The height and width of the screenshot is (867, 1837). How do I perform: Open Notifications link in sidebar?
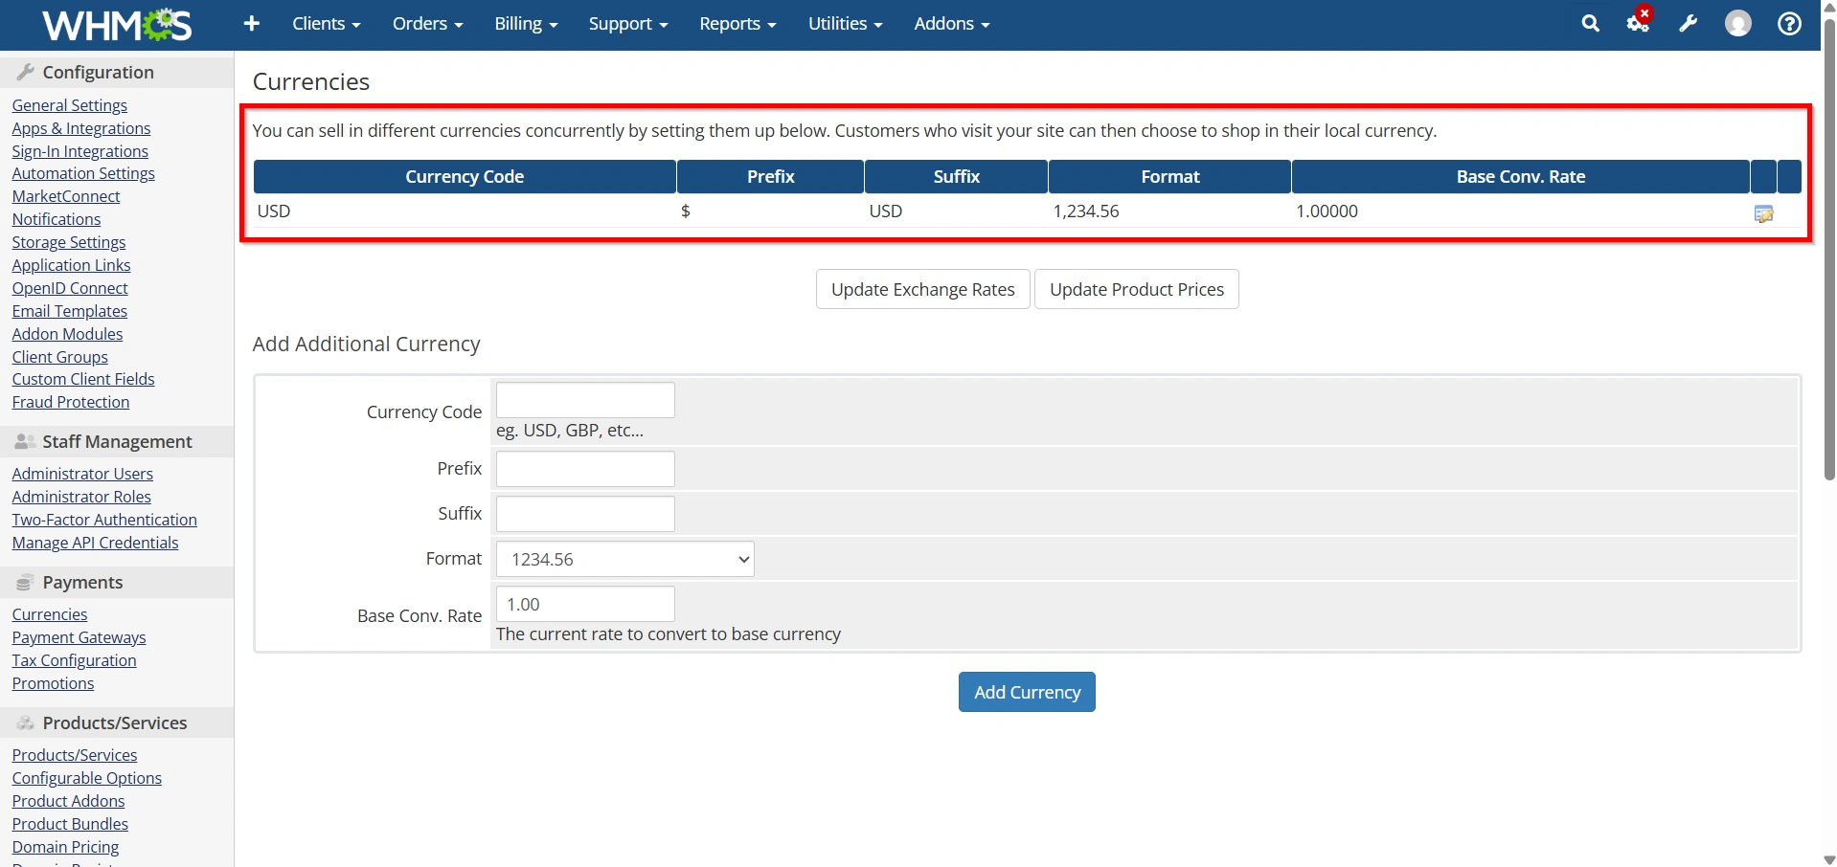(x=56, y=219)
